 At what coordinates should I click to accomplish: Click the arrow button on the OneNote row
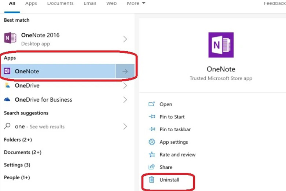tap(125, 71)
